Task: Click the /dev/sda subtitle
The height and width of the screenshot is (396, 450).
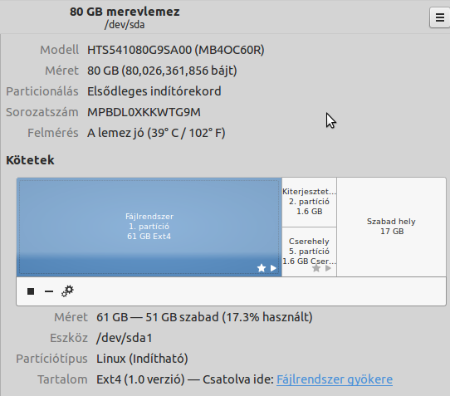Action: point(125,25)
